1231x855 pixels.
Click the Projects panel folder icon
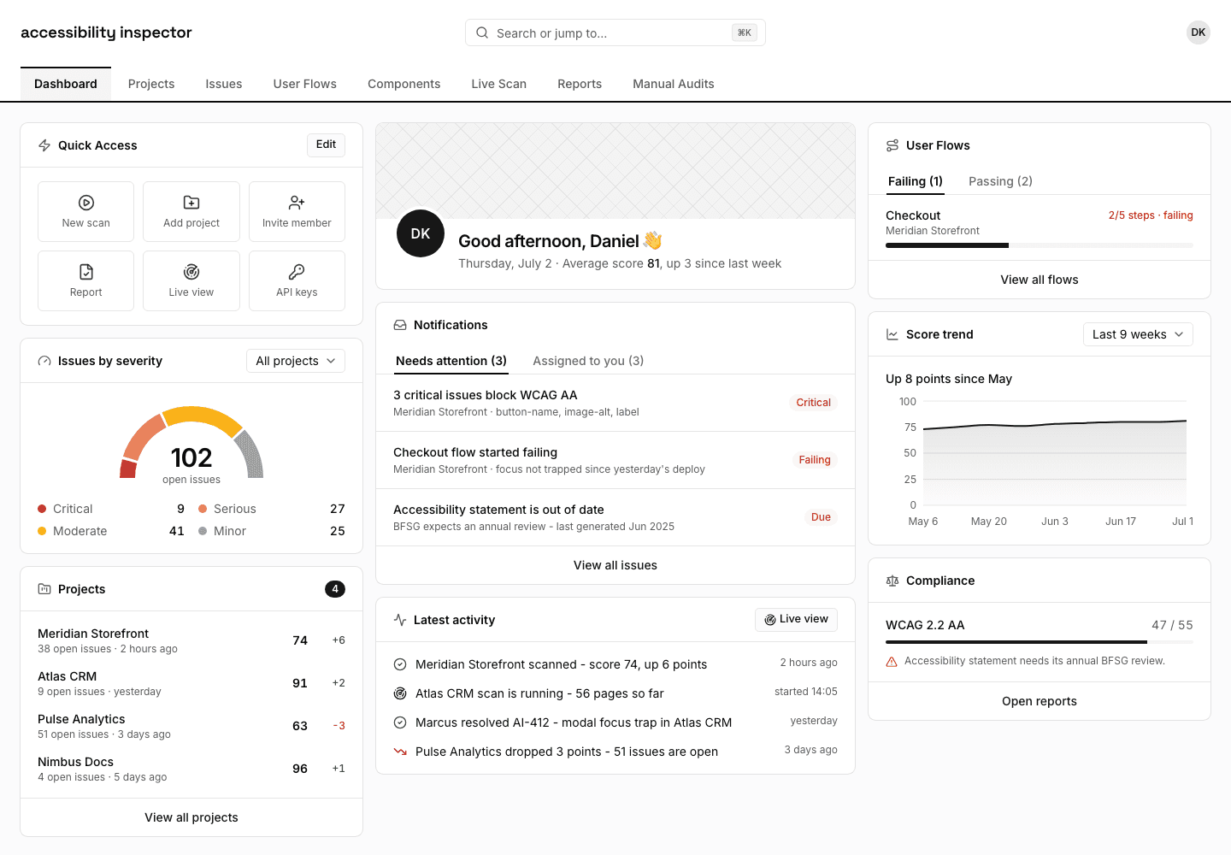(x=44, y=589)
